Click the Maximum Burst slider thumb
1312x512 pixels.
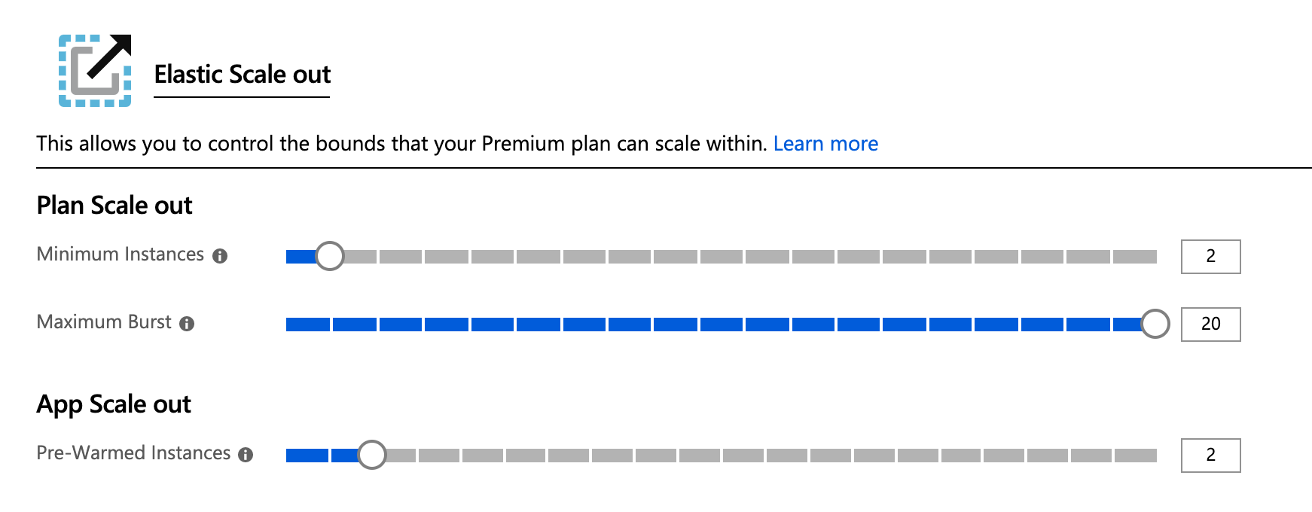point(1156,325)
